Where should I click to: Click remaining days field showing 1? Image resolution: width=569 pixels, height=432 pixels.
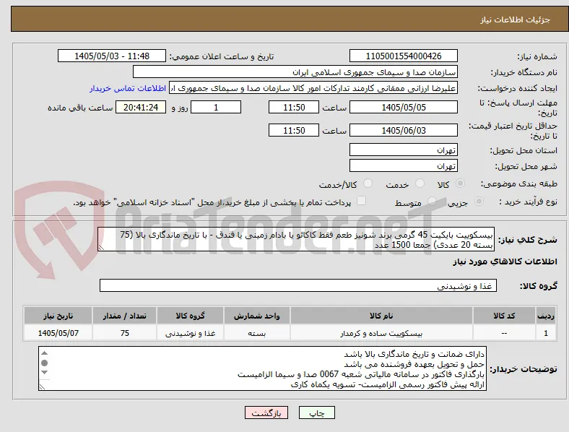click(216, 107)
